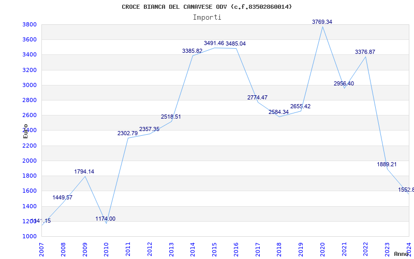Click the 1400 value on the Euro axis
This screenshot has width=414, height=259.
29,206
